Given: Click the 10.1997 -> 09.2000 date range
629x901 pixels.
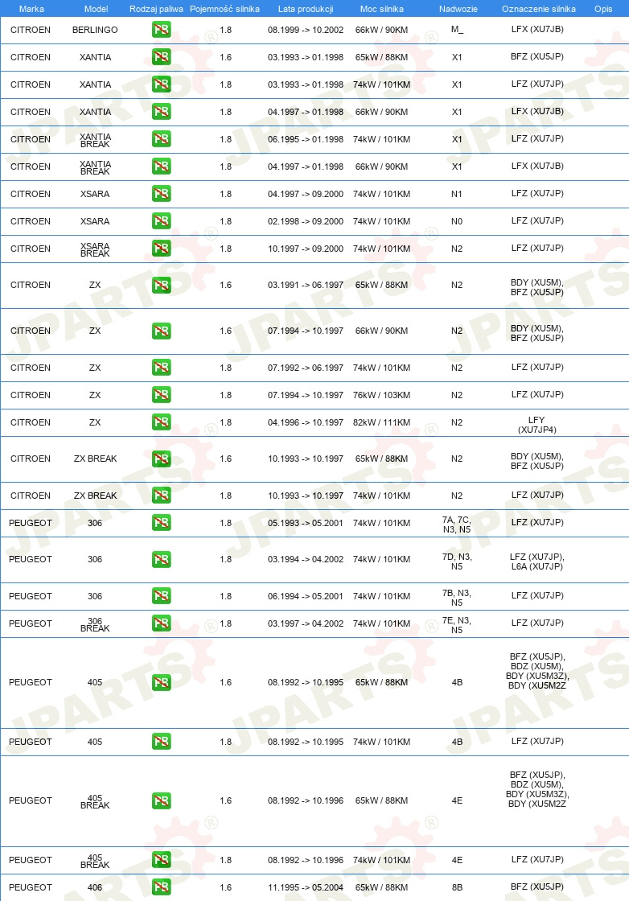Looking at the screenshot, I should tap(306, 249).
